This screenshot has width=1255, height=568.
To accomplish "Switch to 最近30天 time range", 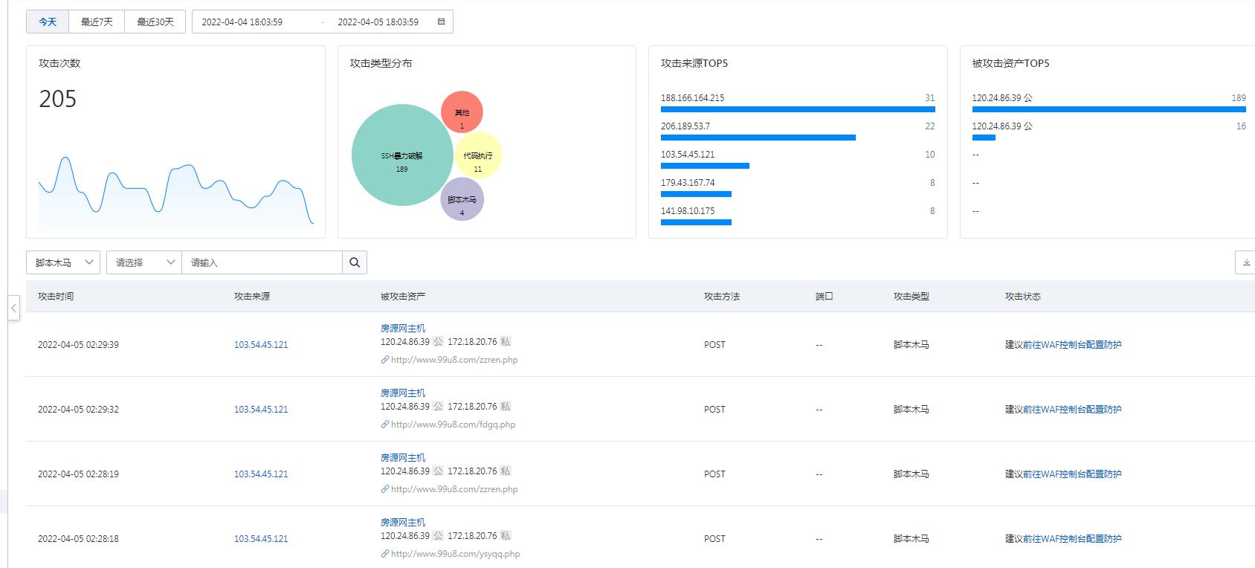I will click(x=155, y=22).
